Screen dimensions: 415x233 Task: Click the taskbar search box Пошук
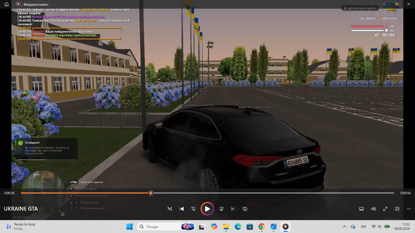[166, 227]
